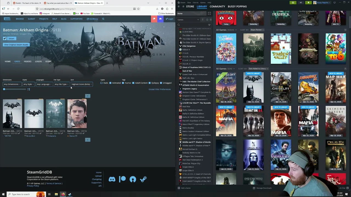Open Global Filter Preferences link

pyautogui.click(x=160, y=89)
